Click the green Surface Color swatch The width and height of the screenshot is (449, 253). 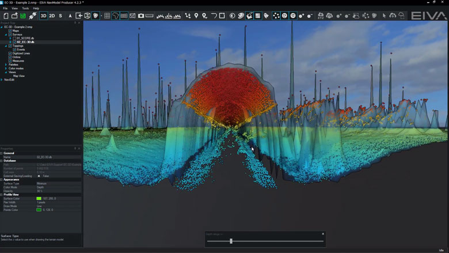[x=39, y=198]
